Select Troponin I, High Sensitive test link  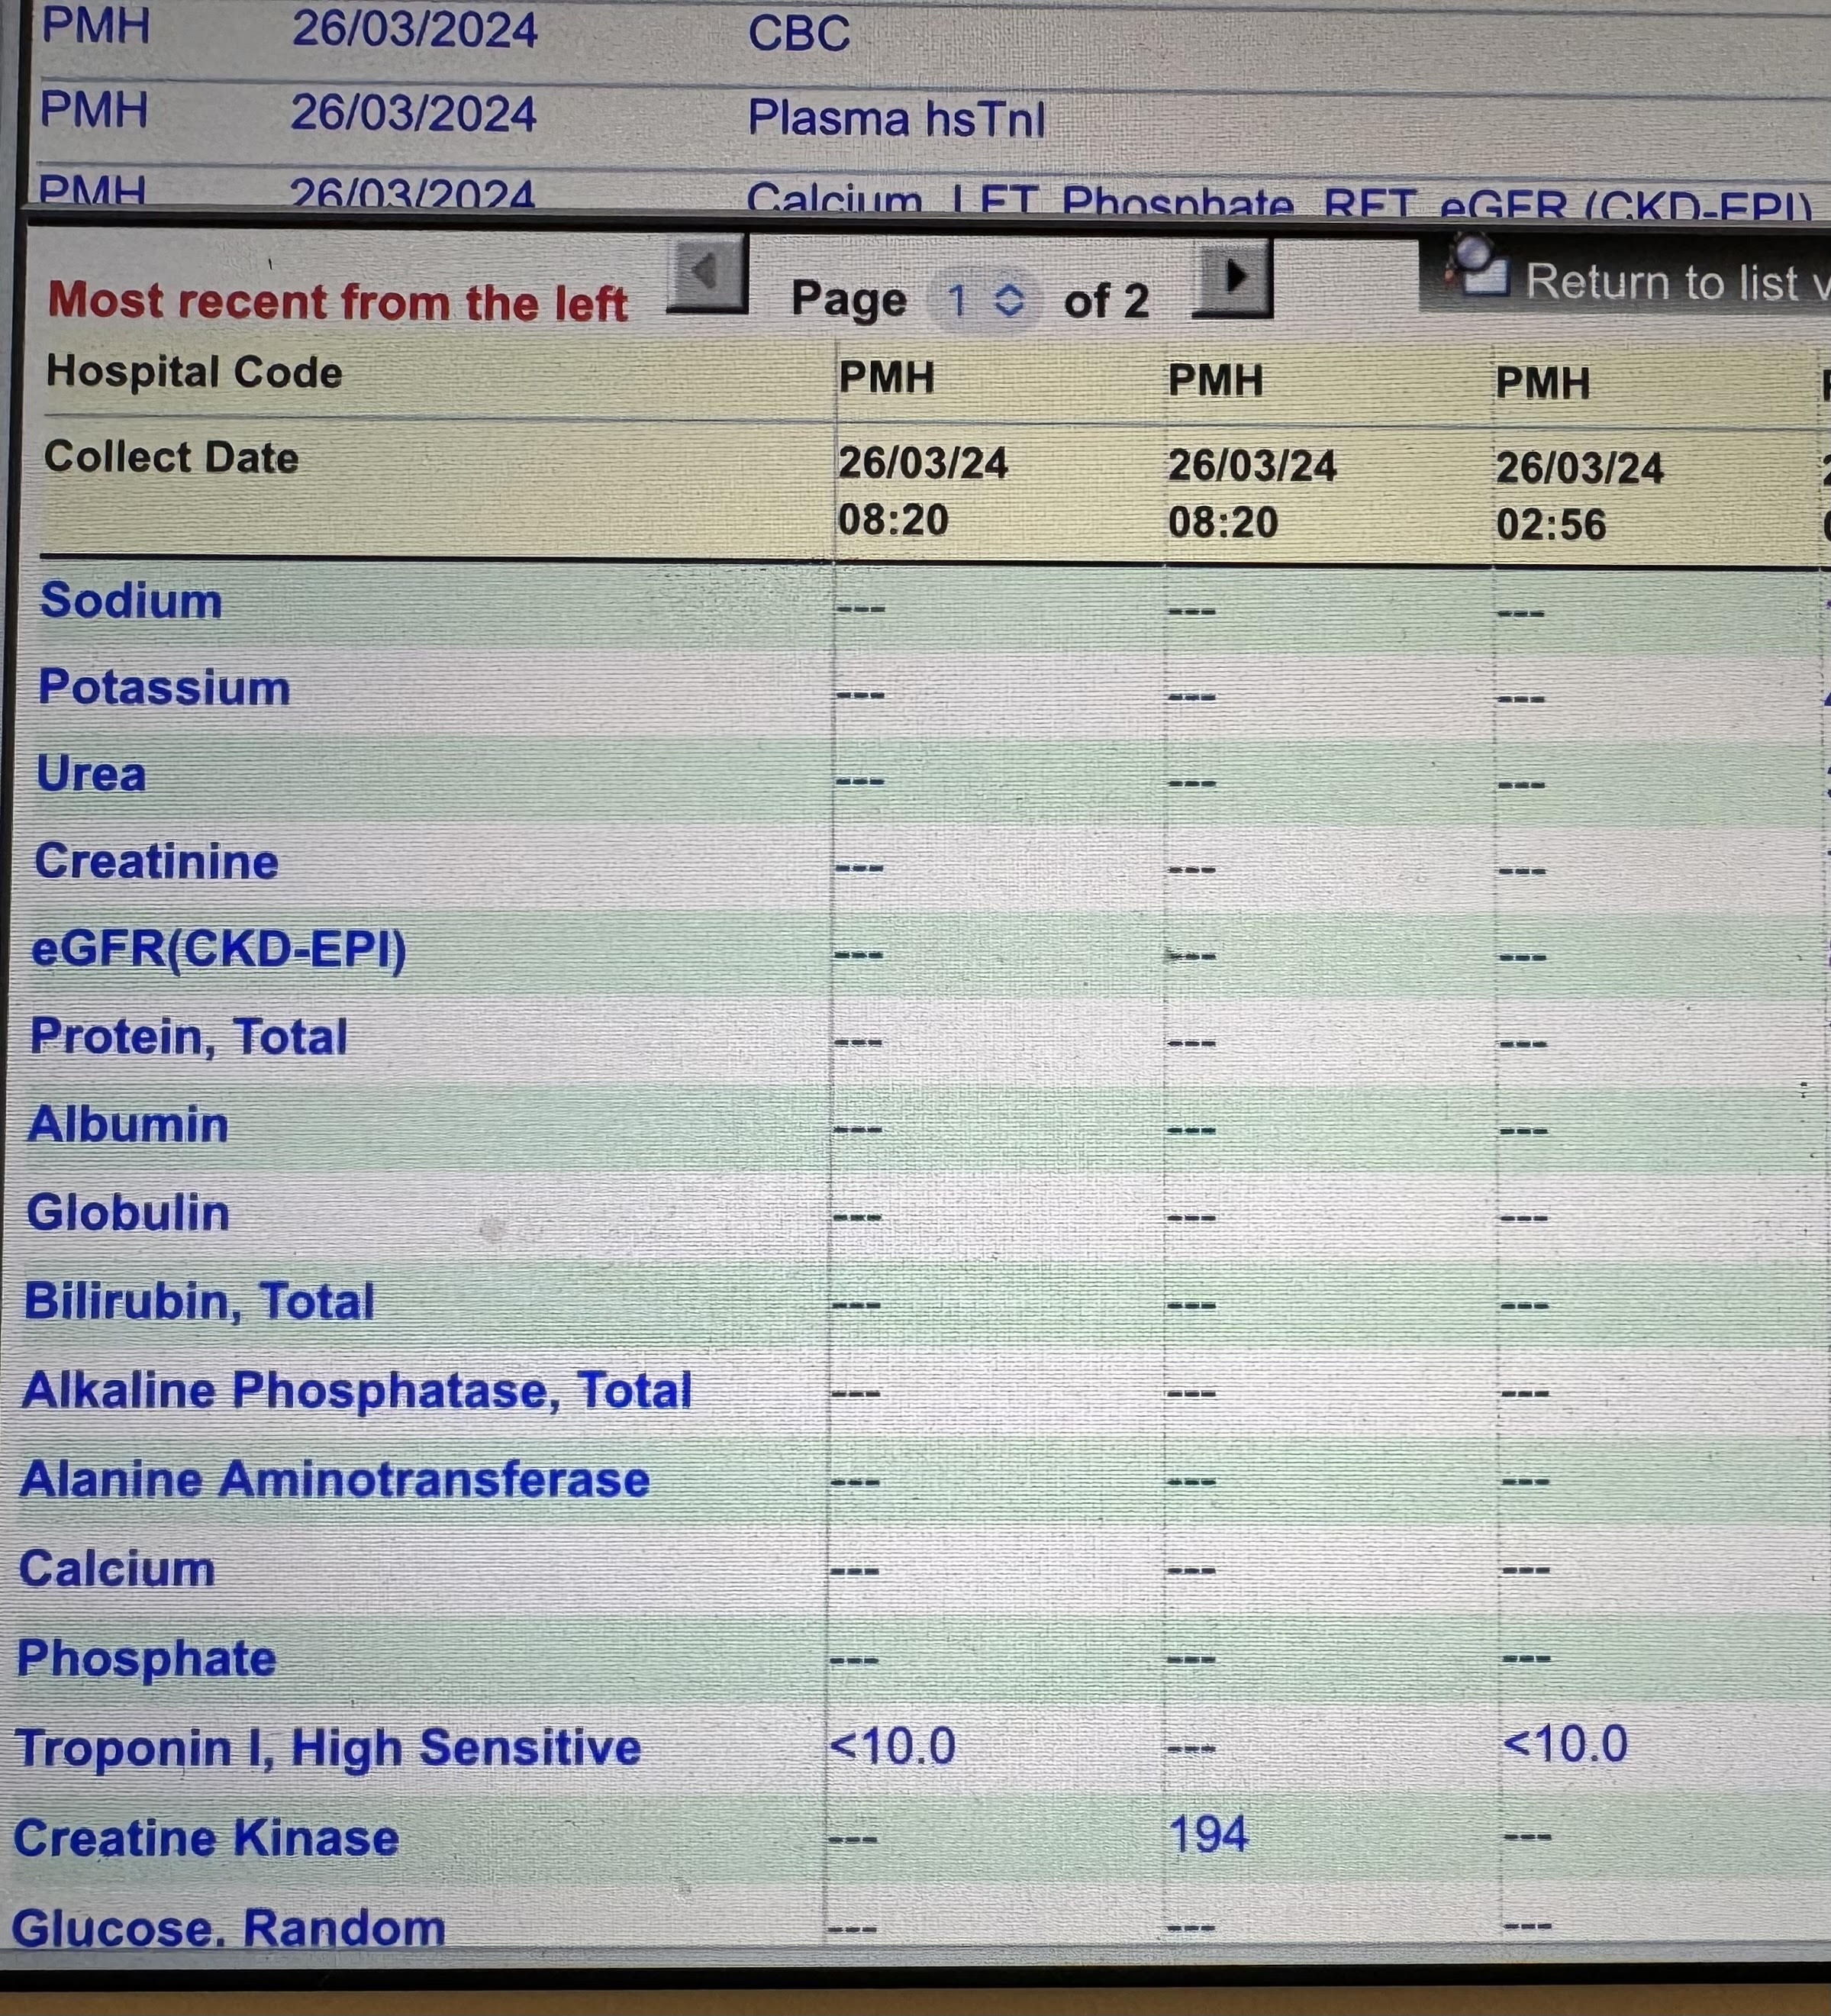(328, 1748)
